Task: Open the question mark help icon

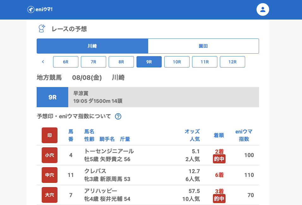Action: coord(118,116)
